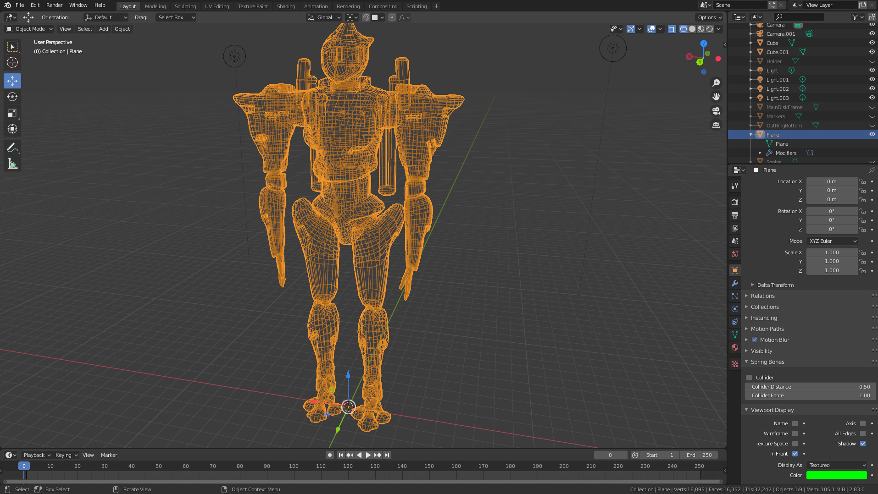Open the timeline Playback menu
878x494 pixels.
37,455
